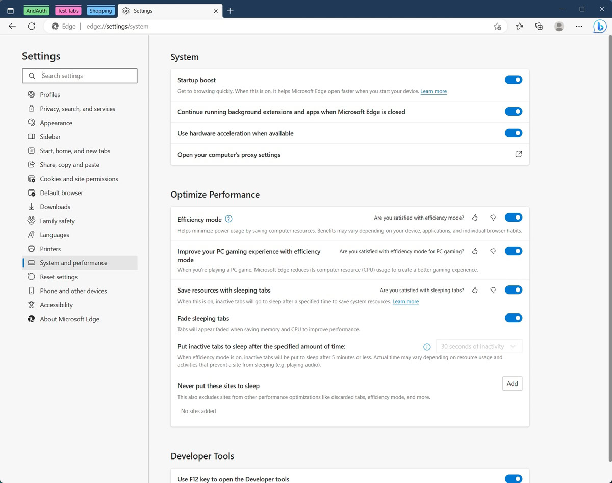Click the Search settings input field

[x=87, y=76]
